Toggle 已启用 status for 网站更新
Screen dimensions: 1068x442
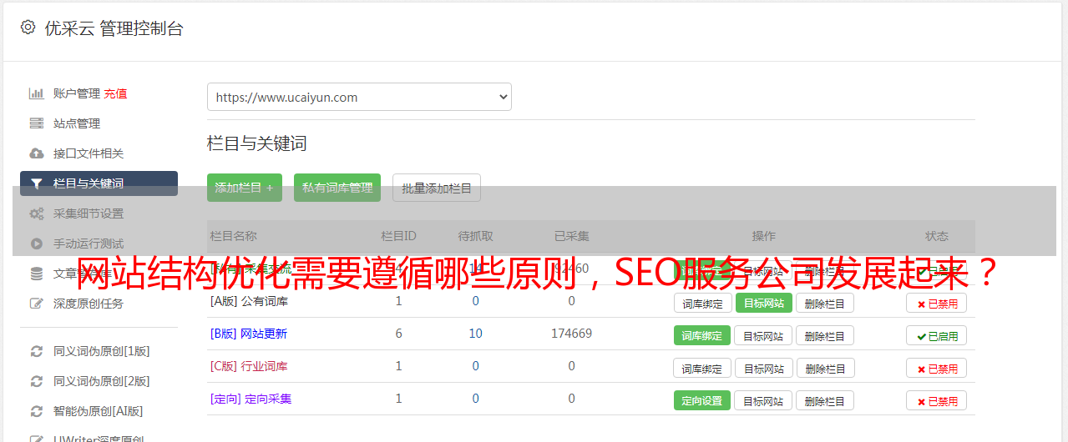pos(936,335)
